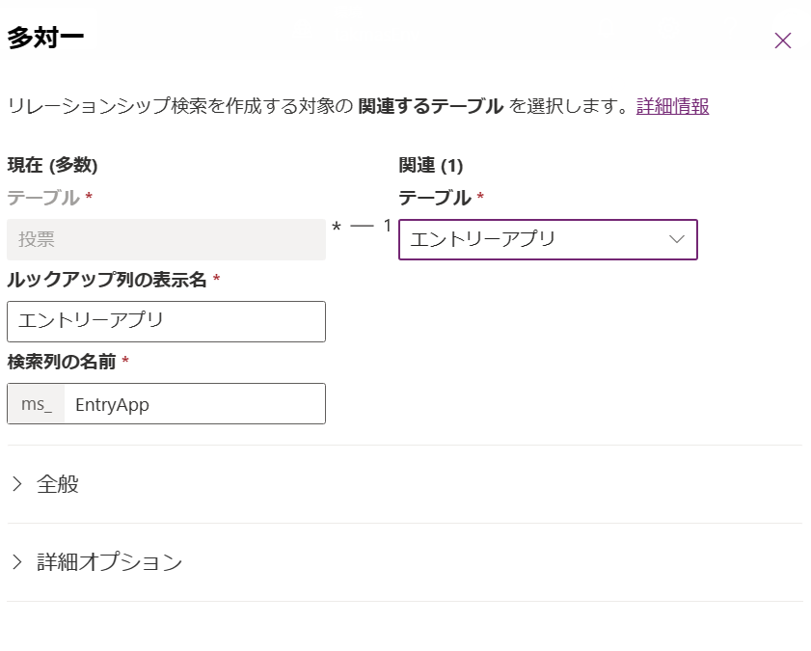This screenshot has width=811, height=651.
Task: Click the 関連 (1) heading
Action: coord(431,165)
